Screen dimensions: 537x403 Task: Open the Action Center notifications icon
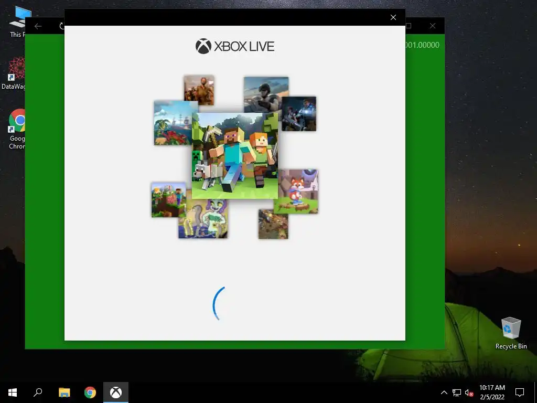[520, 393]
